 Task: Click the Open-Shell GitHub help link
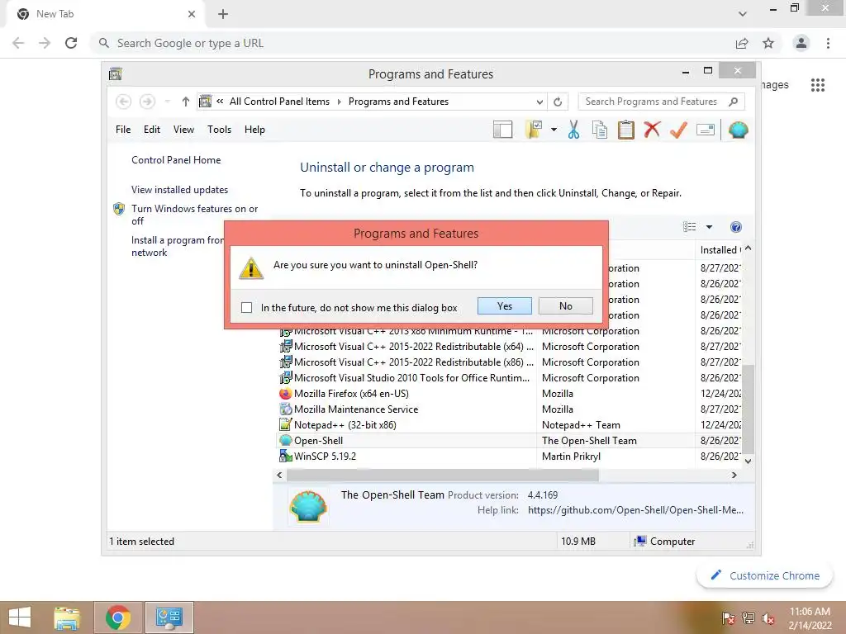tap(635, 510)
